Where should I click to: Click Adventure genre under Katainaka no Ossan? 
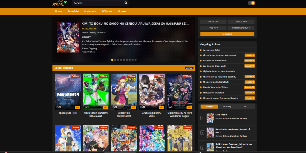tap(234, 136)
